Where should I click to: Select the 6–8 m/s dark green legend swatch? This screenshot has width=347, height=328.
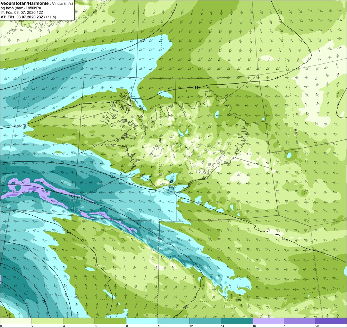(110, 321)
